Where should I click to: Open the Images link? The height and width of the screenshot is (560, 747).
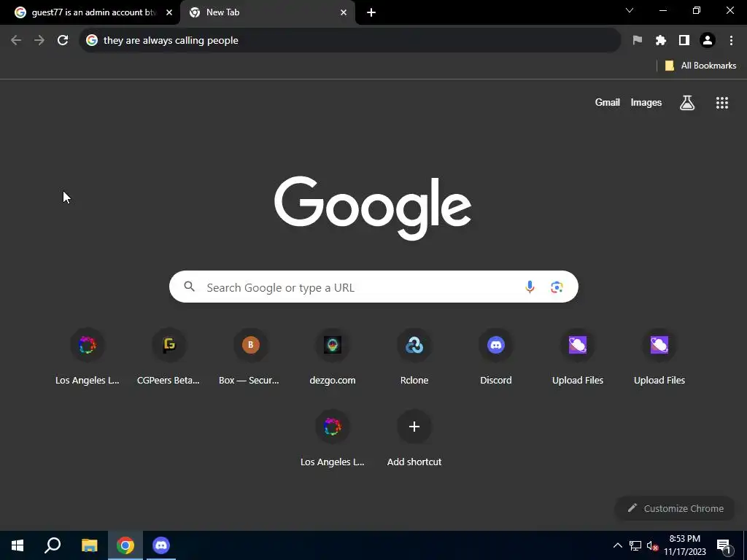coord(646,102)
